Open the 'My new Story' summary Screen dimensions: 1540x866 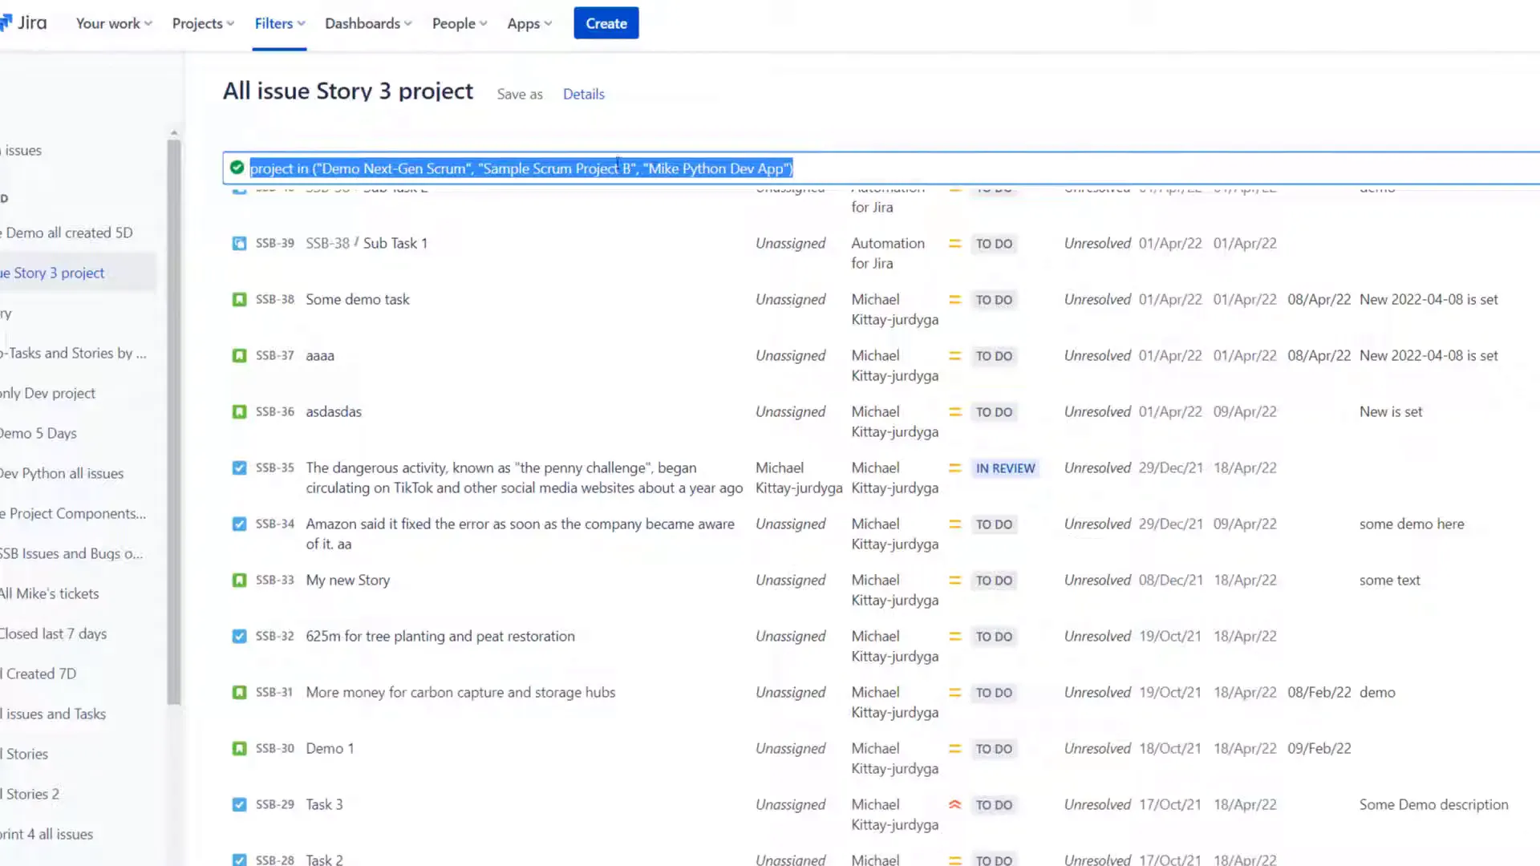click(348, 580)
